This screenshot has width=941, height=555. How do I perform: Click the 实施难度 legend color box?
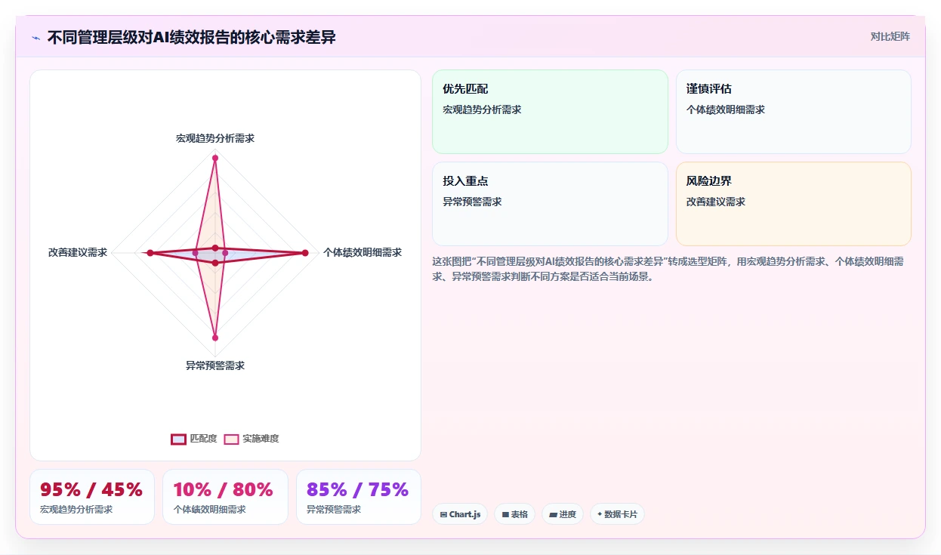click(x=231, y=439)
